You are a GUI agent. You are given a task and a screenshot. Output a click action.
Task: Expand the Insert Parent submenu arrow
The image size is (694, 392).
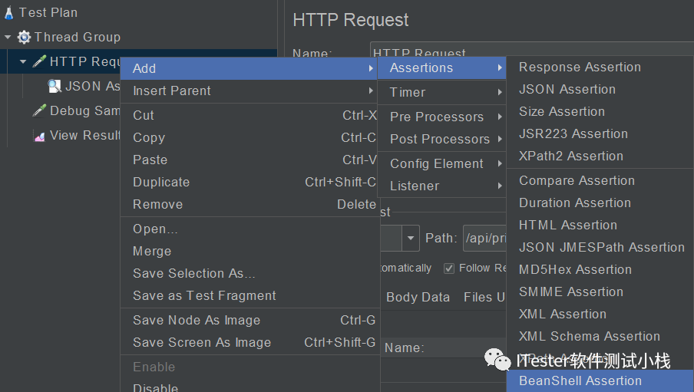click(371, 91)
